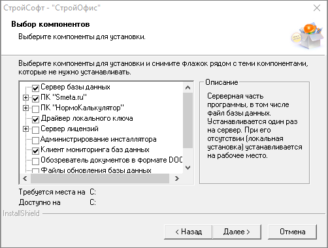
Task: Click the horizontal scroll left arrow
Action: point(25,179)
